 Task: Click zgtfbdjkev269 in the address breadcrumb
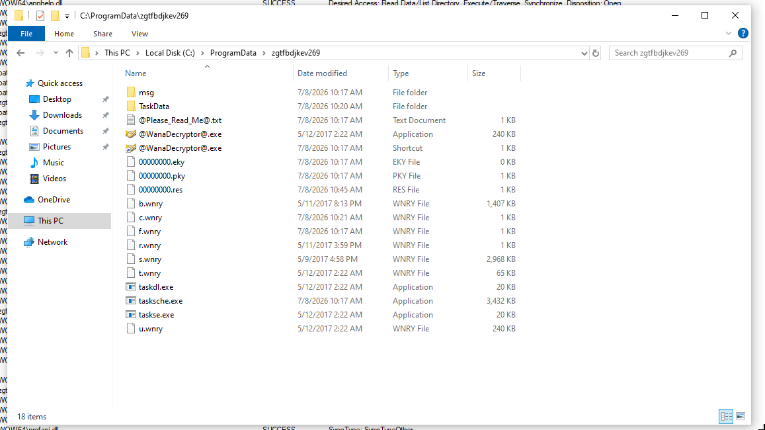296,53
